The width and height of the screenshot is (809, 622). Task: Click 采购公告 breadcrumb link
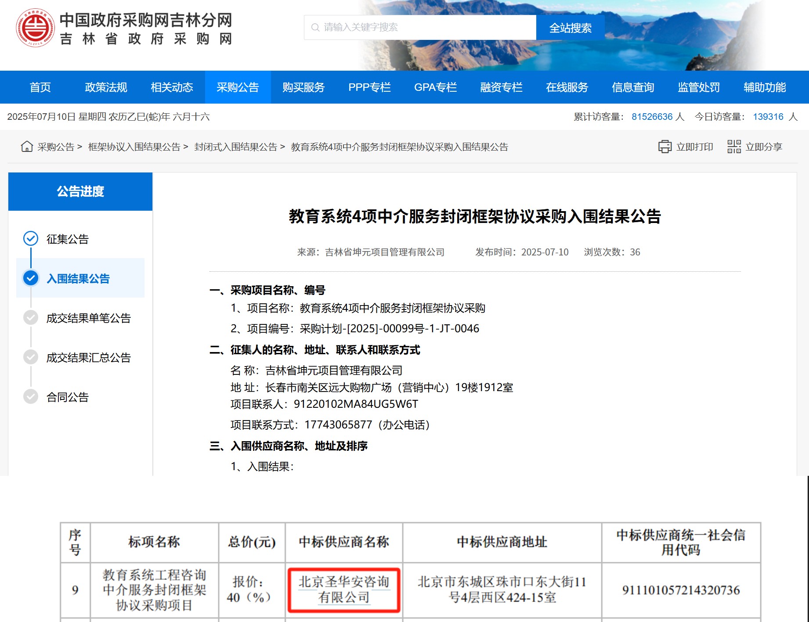(56, 147)
